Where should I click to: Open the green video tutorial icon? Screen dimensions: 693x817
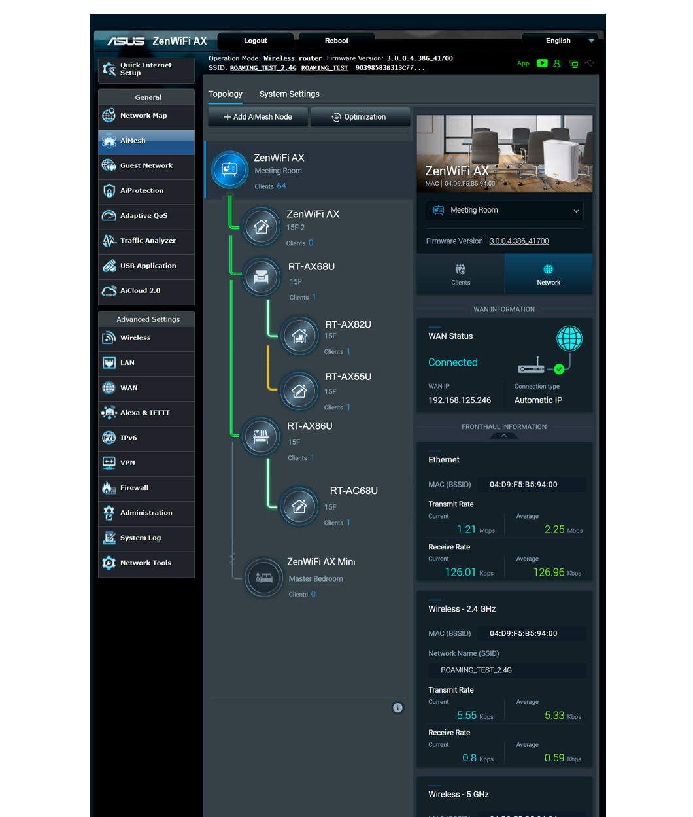(542, 63)
